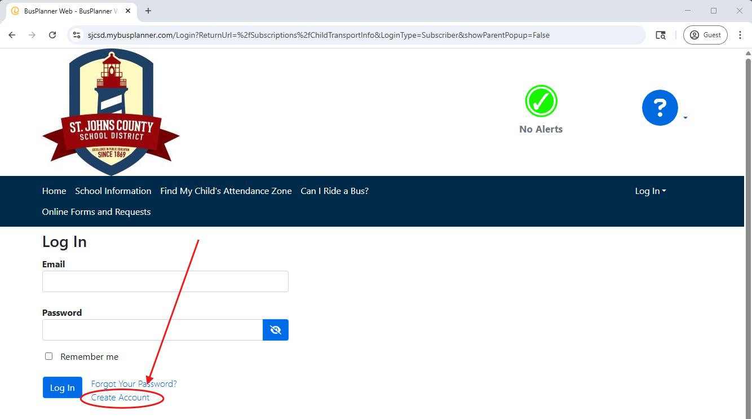Click the Forgot Your Password? link
This screenshot has width=752, height=419.
(134, 384)
